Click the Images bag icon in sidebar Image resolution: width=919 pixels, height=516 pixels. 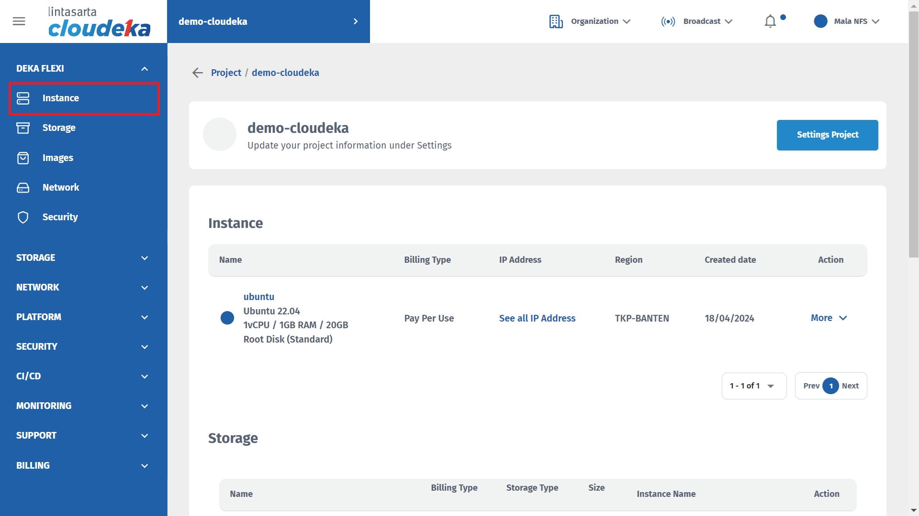coord(23,158)
